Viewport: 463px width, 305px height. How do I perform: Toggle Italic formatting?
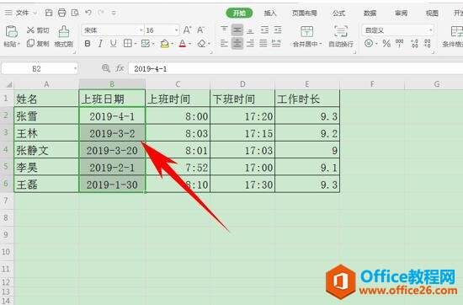(x=100, y=44)
